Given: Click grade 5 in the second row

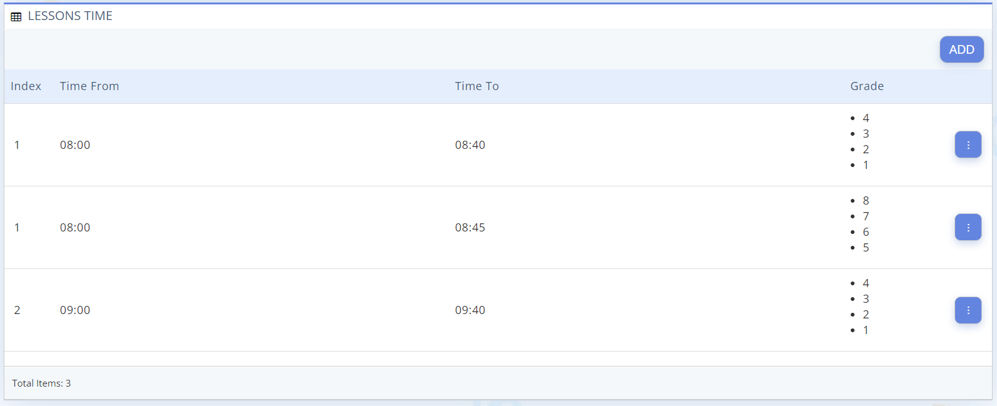Looking at the screenshot, I should click(x=866, y=248).
